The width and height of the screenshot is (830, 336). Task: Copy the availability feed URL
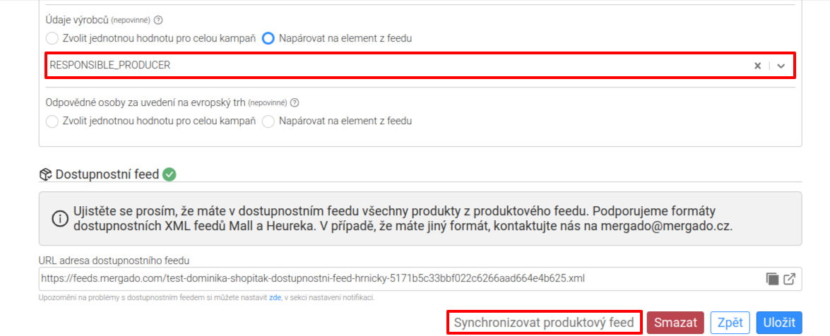(x=772, y=279)
